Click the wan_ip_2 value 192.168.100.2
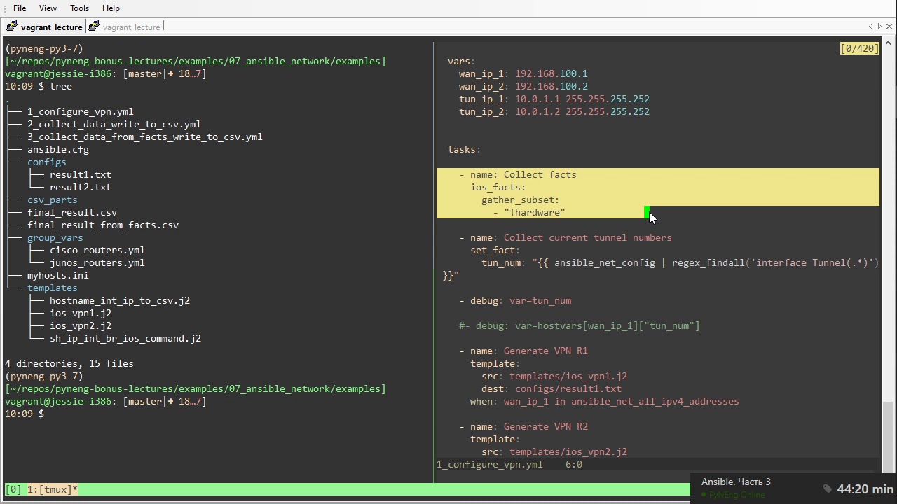Viewport: 897px width, 504px height. 552,86
